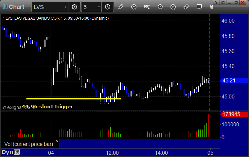Open the chart studies icon menu
Image resolution: width=249 pixels, height=157 pixels.
coord(134,7)
